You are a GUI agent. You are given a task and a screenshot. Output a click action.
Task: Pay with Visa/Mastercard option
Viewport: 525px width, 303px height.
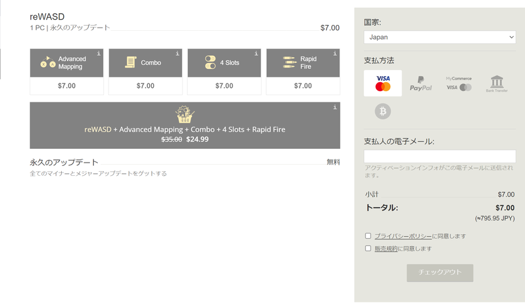[382, 83]
